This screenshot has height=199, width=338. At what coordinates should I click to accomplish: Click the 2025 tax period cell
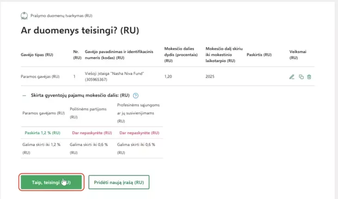(211, 76)
